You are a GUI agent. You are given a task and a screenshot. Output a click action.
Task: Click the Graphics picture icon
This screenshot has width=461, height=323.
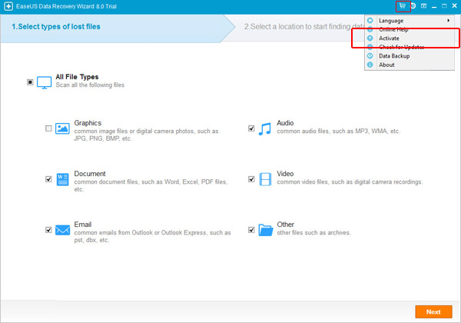click(62, 128)
